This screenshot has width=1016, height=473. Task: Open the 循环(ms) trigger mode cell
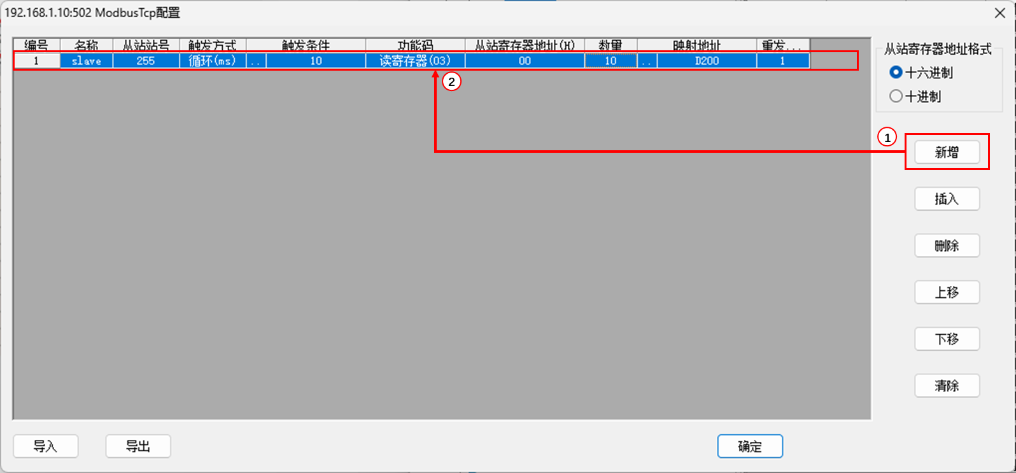[x=213, y=60]
